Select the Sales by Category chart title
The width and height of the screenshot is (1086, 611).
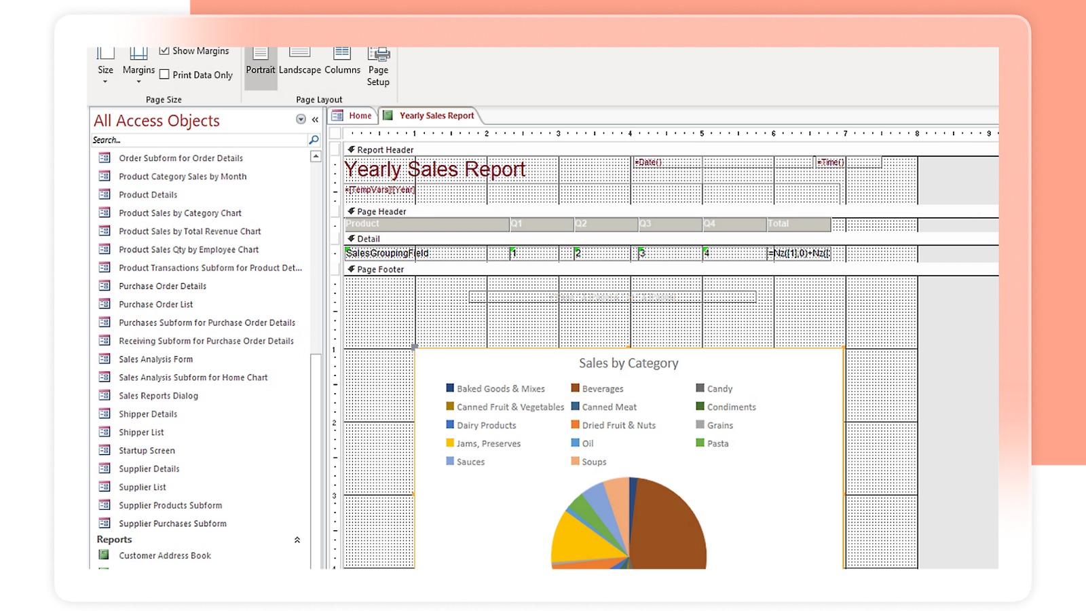point(629,363)
